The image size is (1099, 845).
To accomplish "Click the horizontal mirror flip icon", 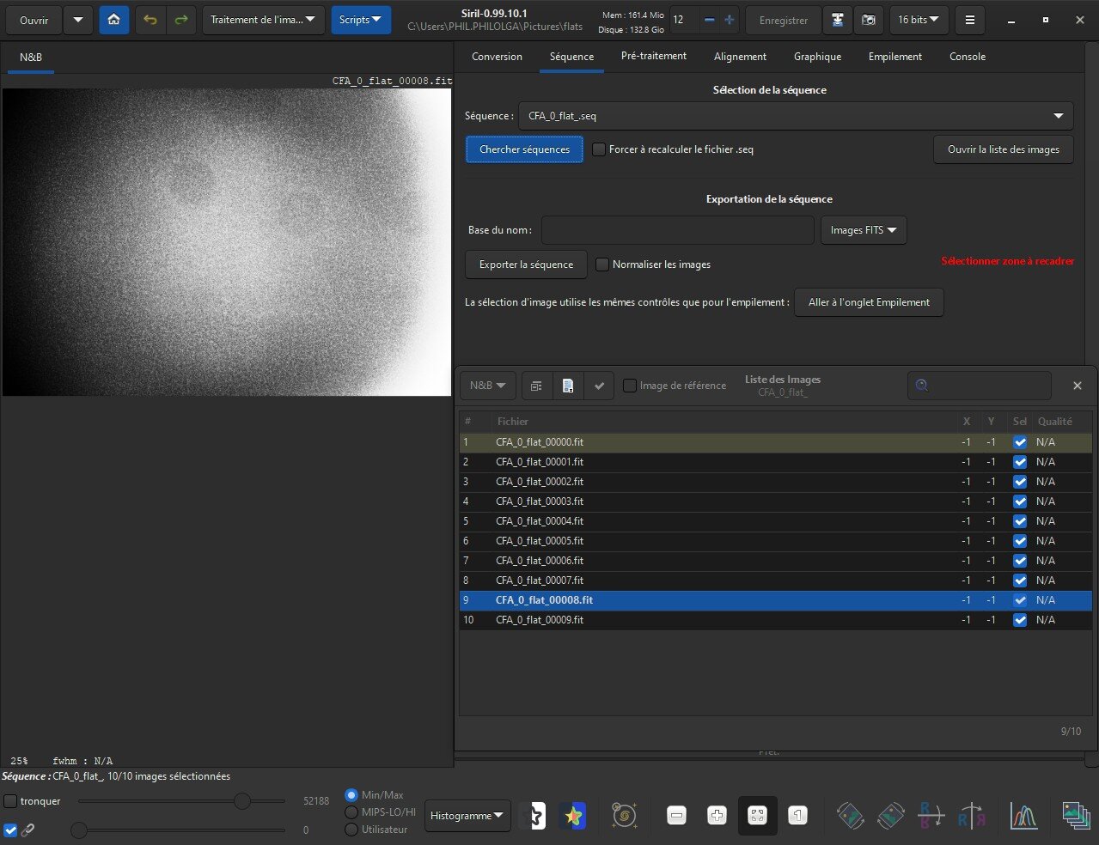I will [972, 816].
